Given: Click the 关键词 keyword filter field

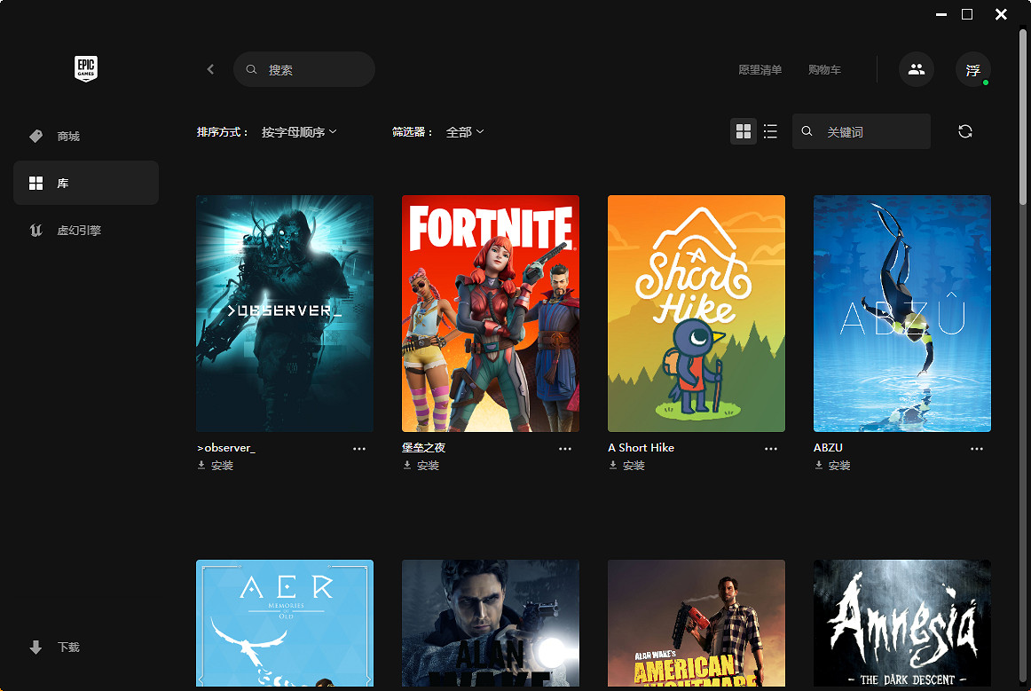Looking at the screenshot, I should tap(873, 132).
